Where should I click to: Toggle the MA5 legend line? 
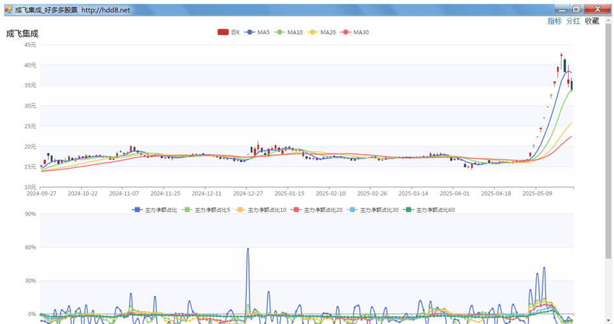pos(257,32)
